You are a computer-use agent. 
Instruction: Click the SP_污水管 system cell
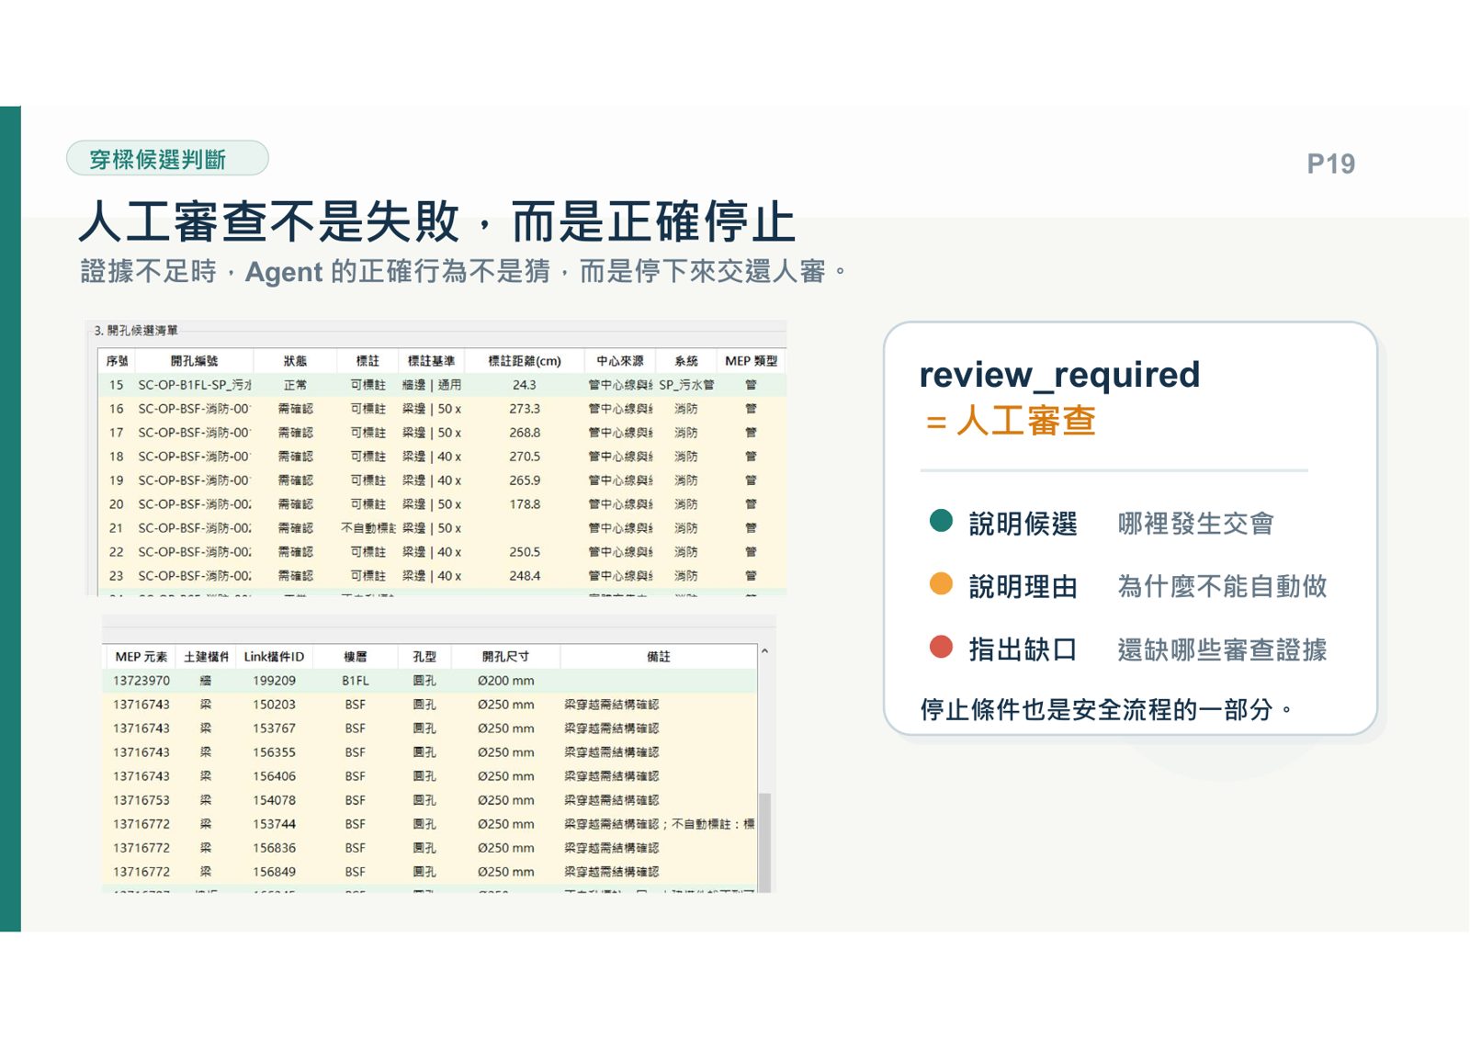tap(685, 385)
